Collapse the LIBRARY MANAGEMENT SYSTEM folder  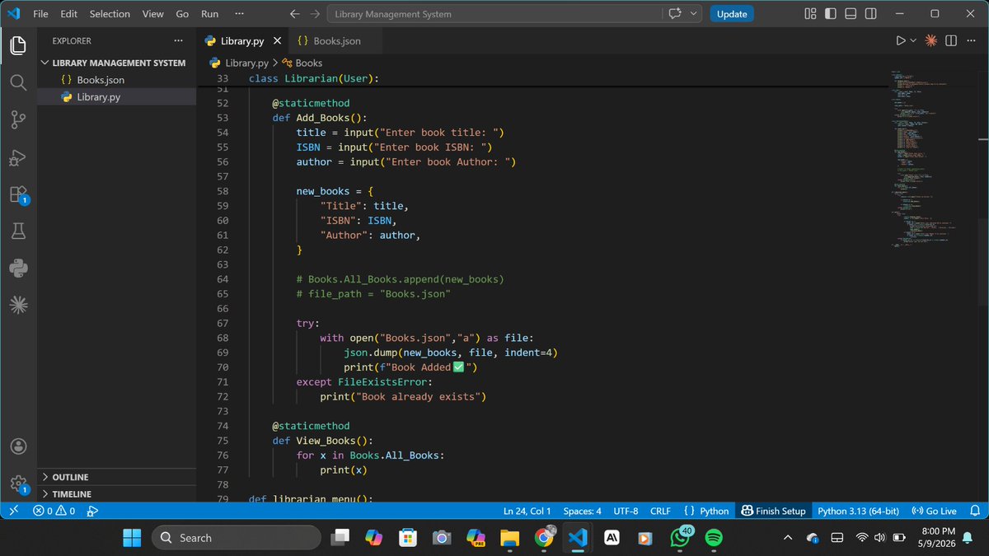point(115,63)
